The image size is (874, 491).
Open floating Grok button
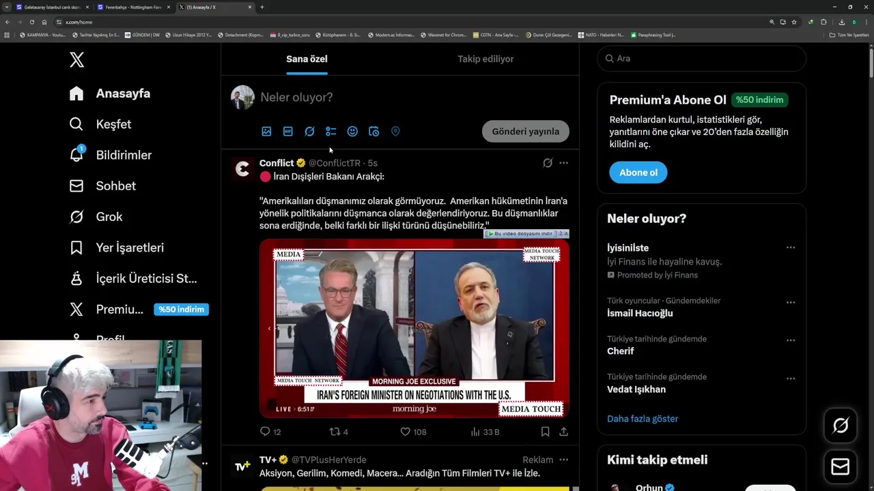841,426
